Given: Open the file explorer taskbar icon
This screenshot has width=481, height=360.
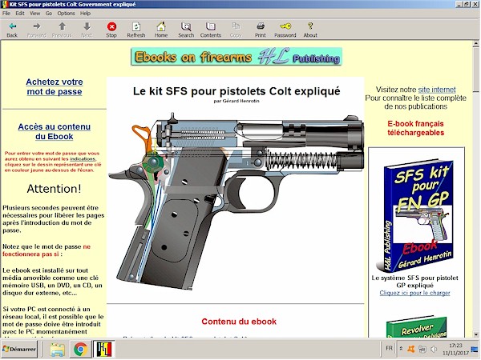Looking at the screenshot, I should 58,349.
